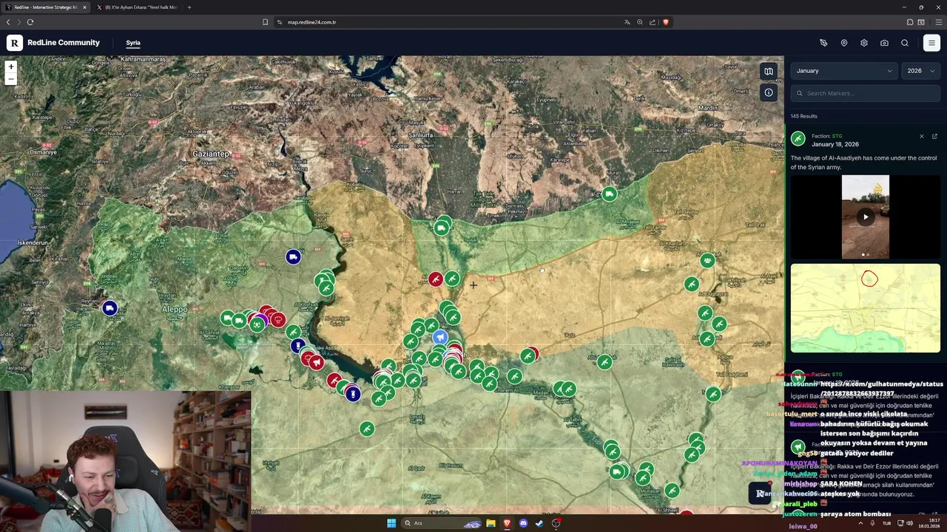Click the Aleppo city label on map
This screenshot has height=532, width=947.
(175, 309)
